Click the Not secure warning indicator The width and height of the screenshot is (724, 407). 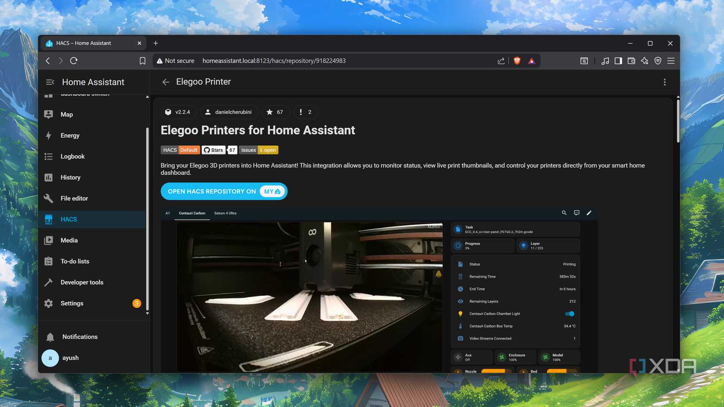[176, 61]
